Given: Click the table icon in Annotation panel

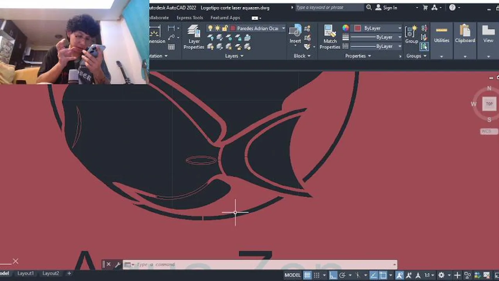Looking at the screenshot, I should (171, 47).
